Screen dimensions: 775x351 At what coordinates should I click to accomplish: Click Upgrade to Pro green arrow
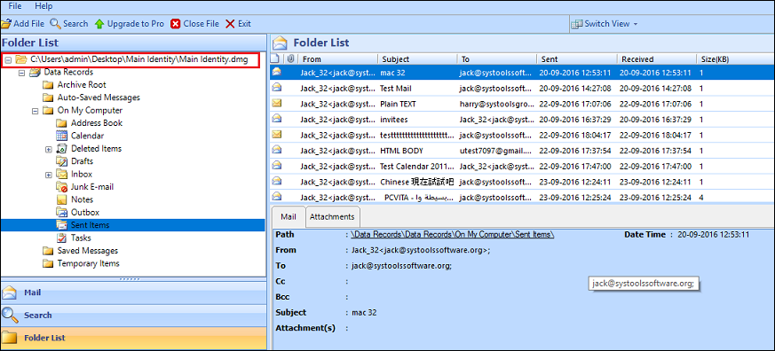pos(99,24)
